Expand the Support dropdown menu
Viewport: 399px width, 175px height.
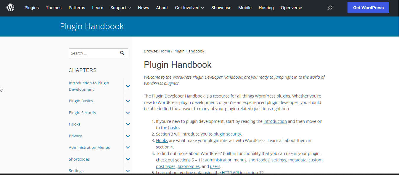pyautogui.click(x=120, y=8)
